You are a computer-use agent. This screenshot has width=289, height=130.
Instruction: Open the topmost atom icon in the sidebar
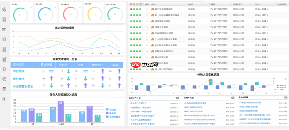coord(4,9)
